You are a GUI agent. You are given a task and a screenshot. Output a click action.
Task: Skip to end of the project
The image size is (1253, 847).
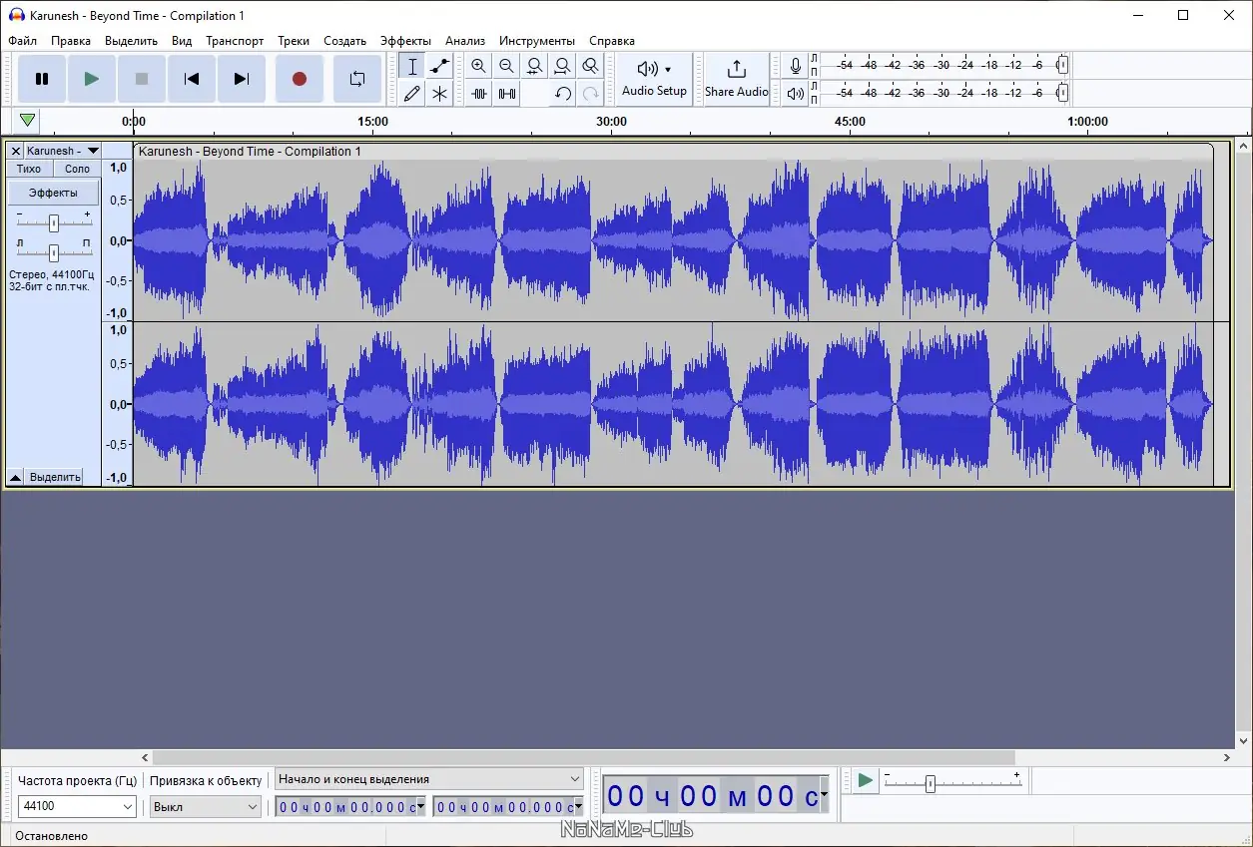pos(242,79)
